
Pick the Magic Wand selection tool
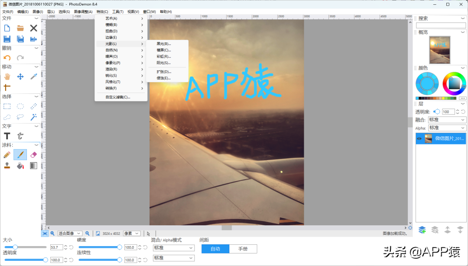[33, 117]
